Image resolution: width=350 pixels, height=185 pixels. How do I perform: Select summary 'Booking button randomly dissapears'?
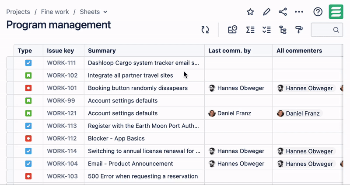coord(138,88)
